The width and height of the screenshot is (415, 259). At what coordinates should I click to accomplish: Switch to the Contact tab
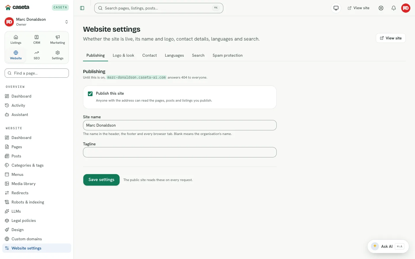click(x=150, y=55)
